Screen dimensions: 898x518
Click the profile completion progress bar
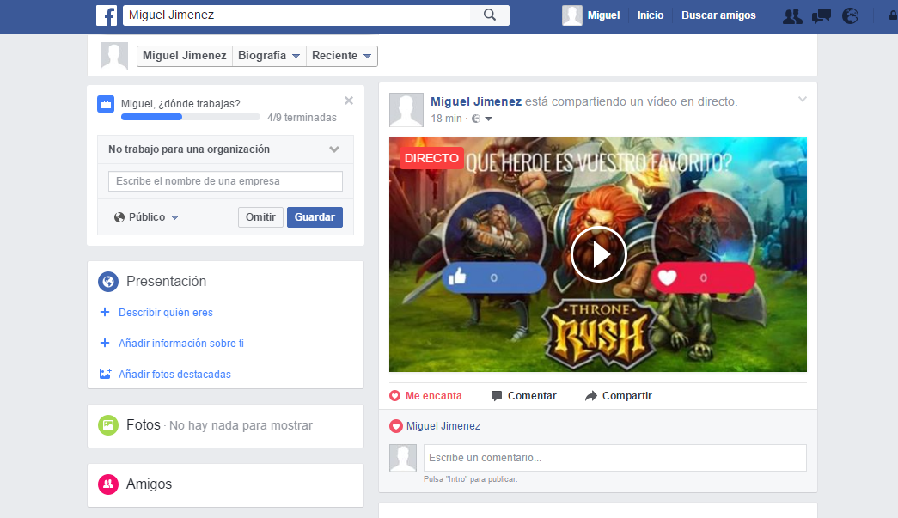(x=191, y=117)
